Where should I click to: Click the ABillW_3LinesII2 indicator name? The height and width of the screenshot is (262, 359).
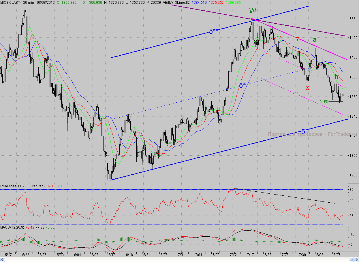pyautogui.click(x=178, y=2)
